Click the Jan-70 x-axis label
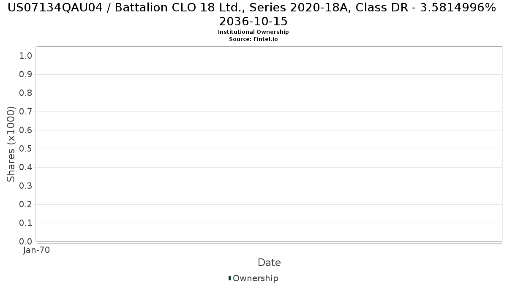Screen dimensions: 507x285 coord(36,250)
